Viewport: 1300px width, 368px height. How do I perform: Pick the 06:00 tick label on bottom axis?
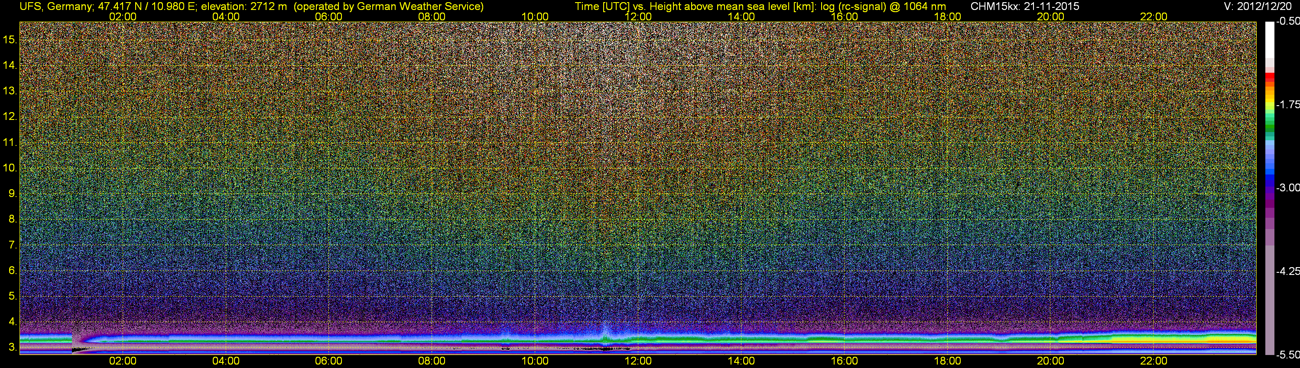click(328, 361)
